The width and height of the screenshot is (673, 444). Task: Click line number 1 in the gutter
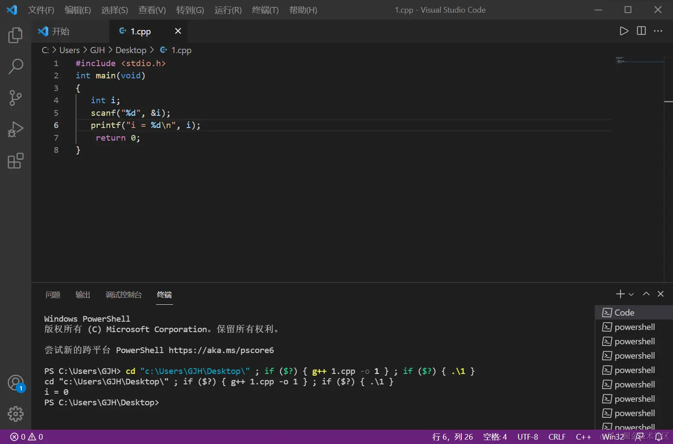(56, 64)
